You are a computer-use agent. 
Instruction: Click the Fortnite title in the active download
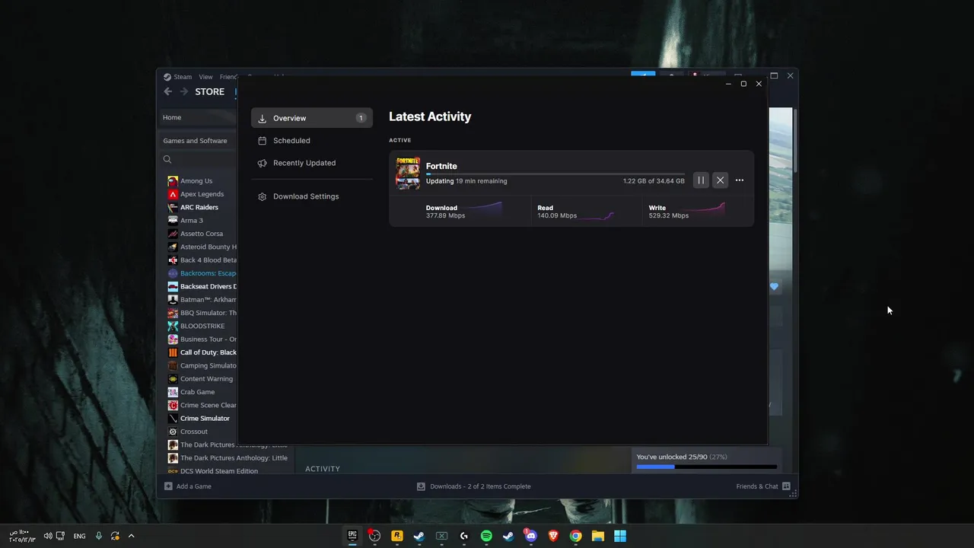pos(441,166)
